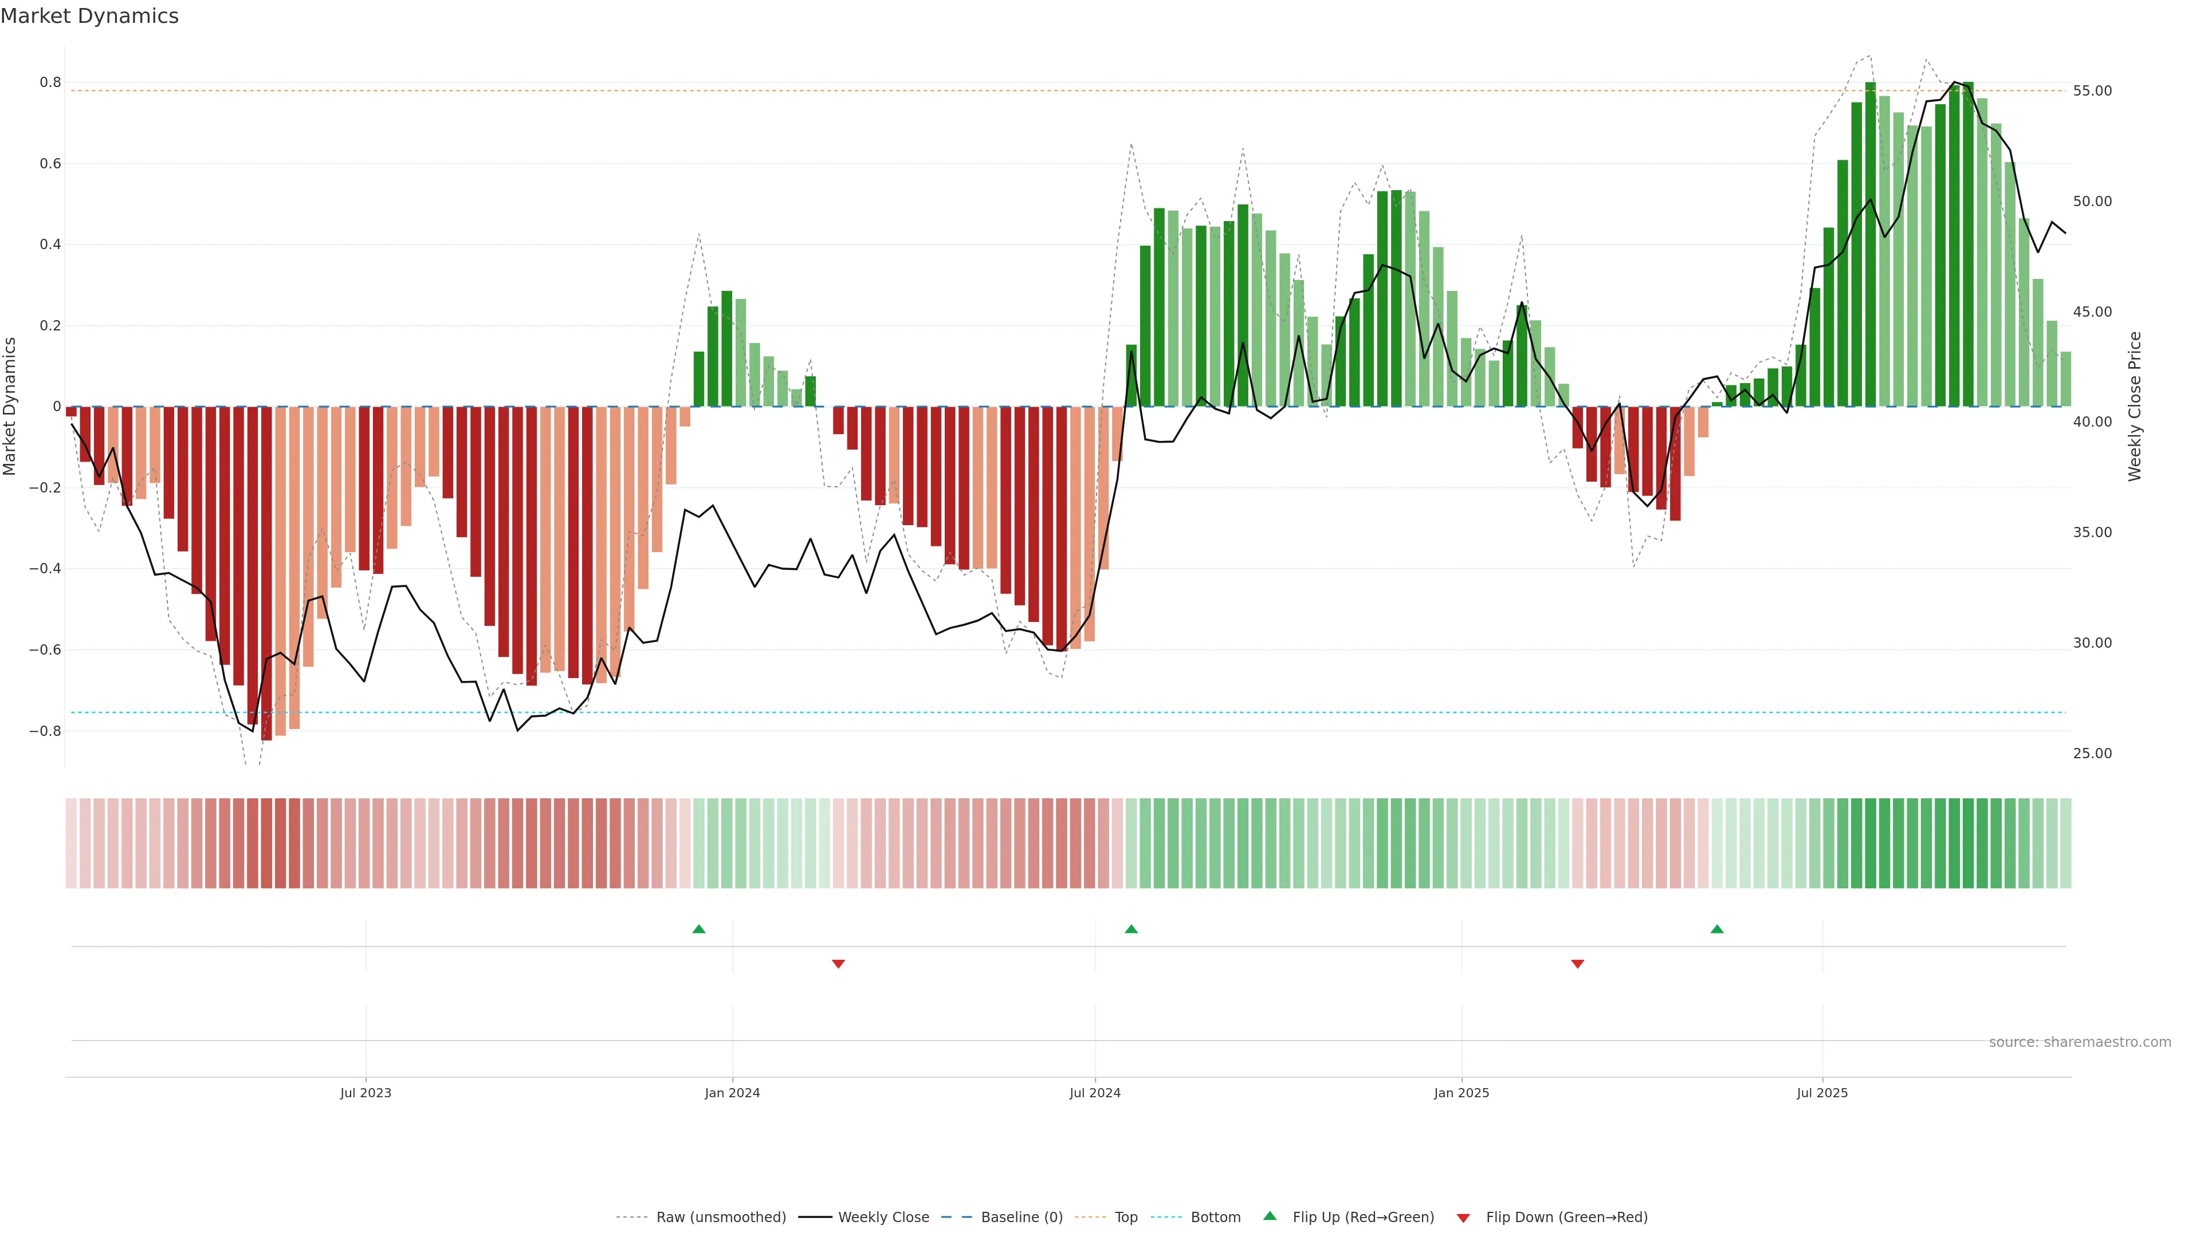The width and height of the screenshot is (2200, 1237).
Task: Click the last green flip-up triangle before Jul 2025
Action: [x=1716, y=929]
